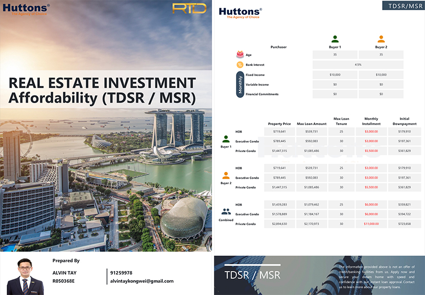Image resolution: width=425 pixels, height=295 pixels.
Task: Click the Max Loan Tenure column header
Action: 341,121
